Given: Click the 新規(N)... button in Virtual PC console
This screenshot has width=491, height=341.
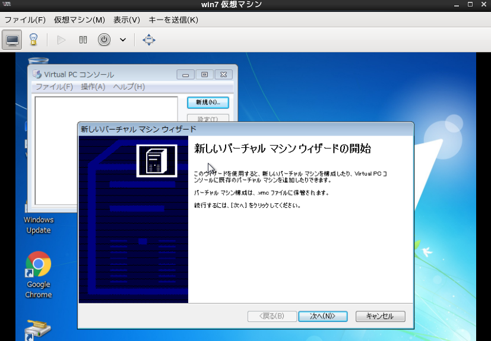Looking at the screenshot, I should tap(208, 103).
